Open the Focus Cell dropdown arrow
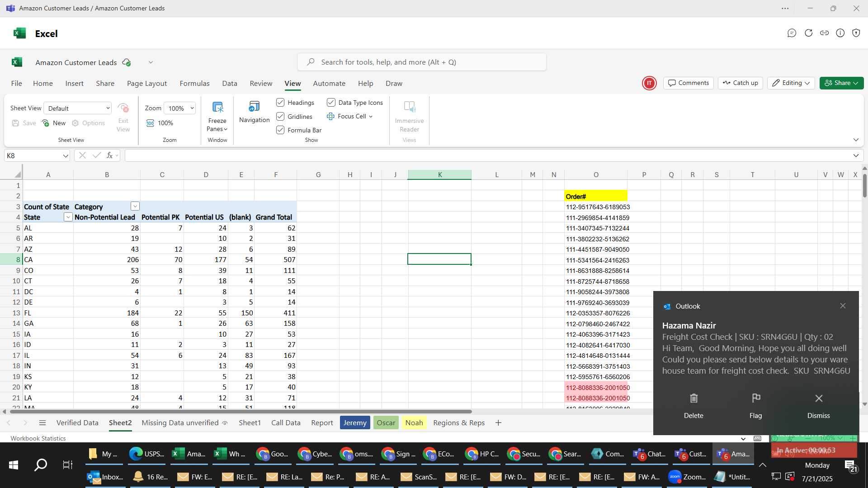 pyautogui.click(x=371, y=117)
